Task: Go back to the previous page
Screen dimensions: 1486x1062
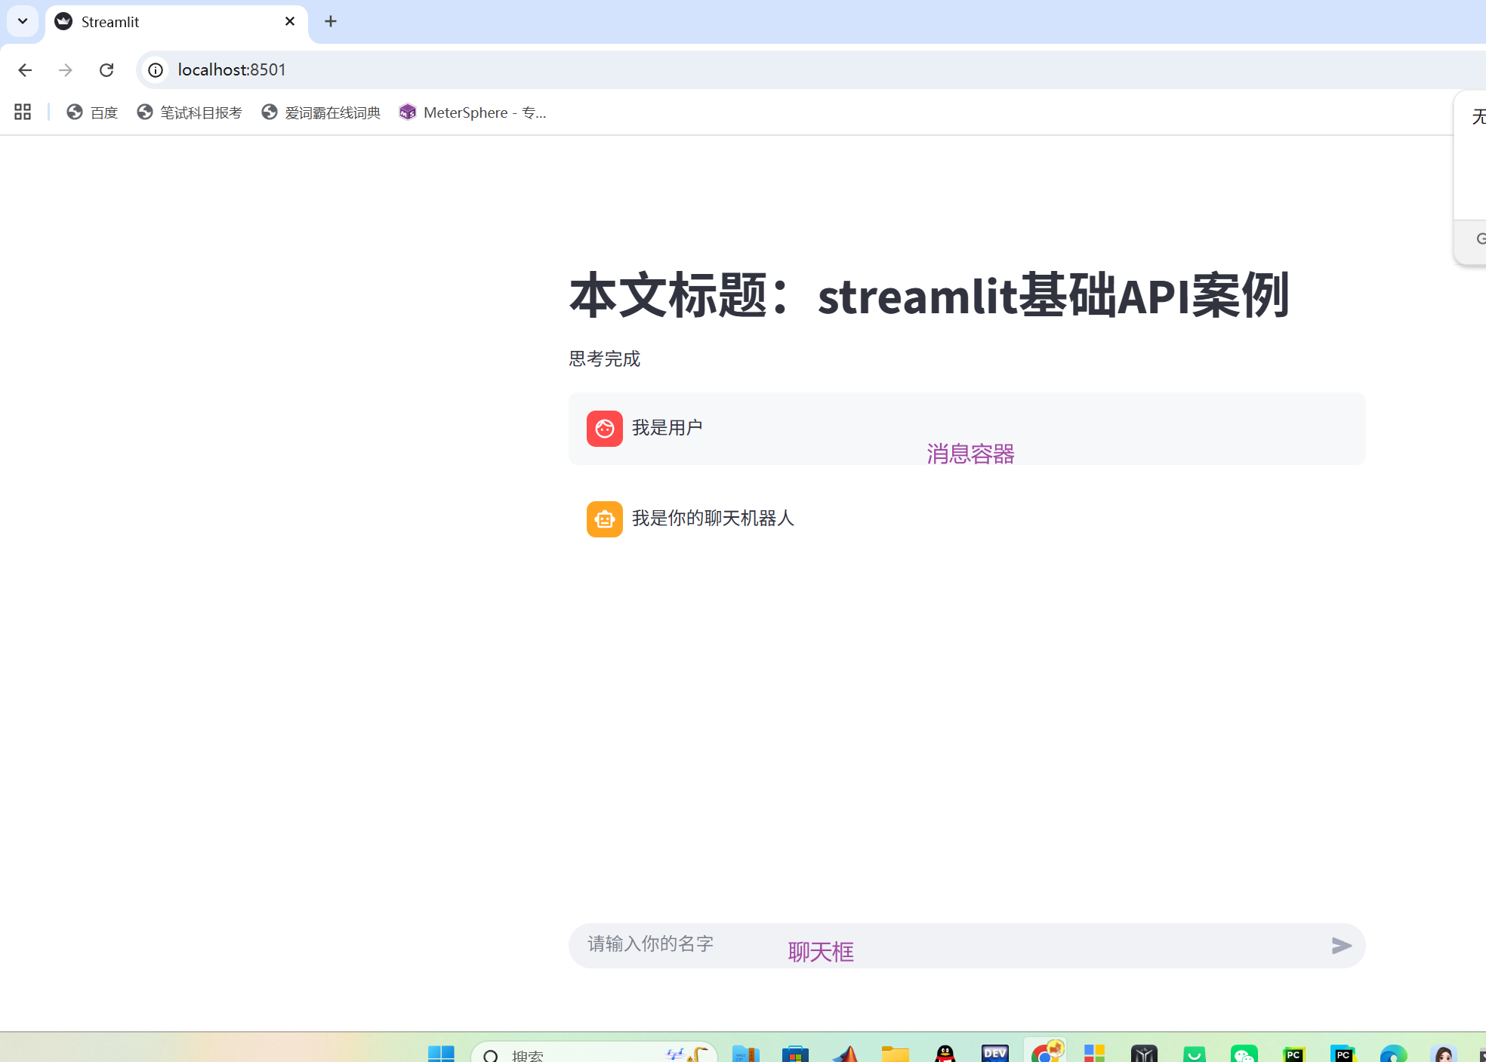Action: pos(25,70)
